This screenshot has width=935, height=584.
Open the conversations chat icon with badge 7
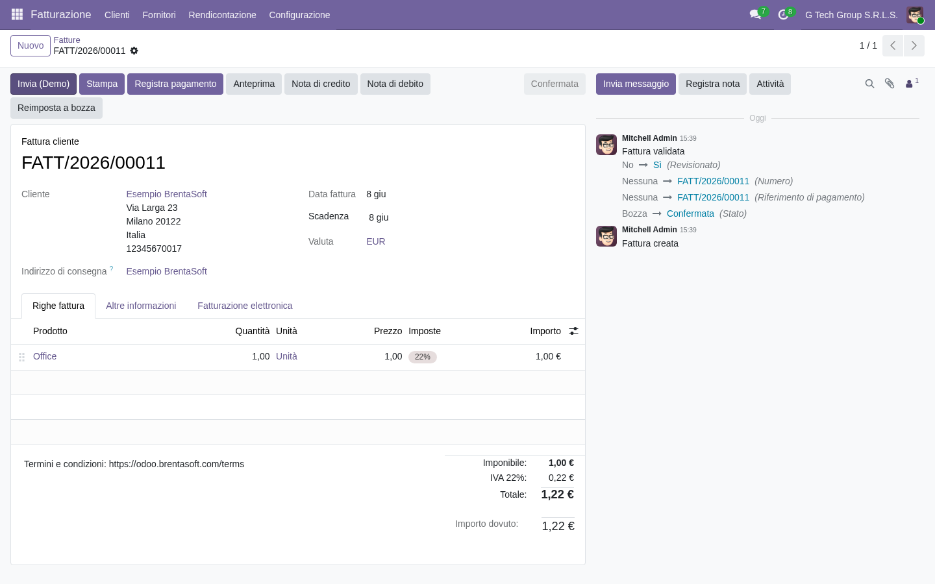(756, 14)
